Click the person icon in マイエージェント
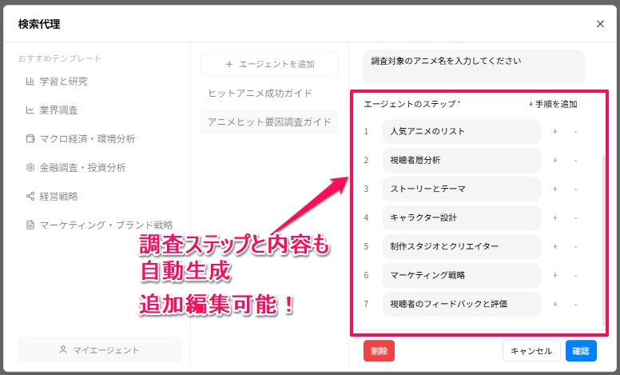 tap(63, 349)
